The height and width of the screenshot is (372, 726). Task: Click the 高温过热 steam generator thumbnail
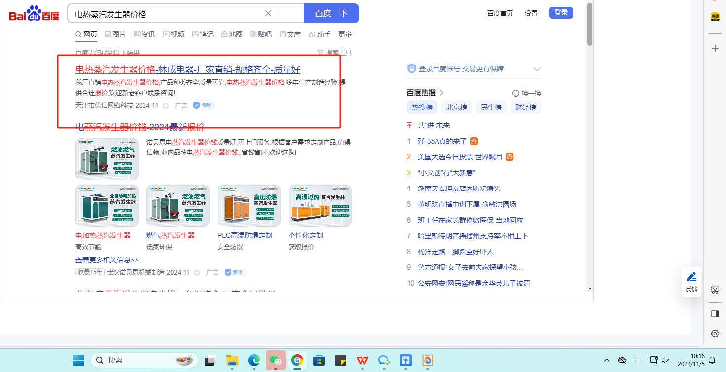320,206
